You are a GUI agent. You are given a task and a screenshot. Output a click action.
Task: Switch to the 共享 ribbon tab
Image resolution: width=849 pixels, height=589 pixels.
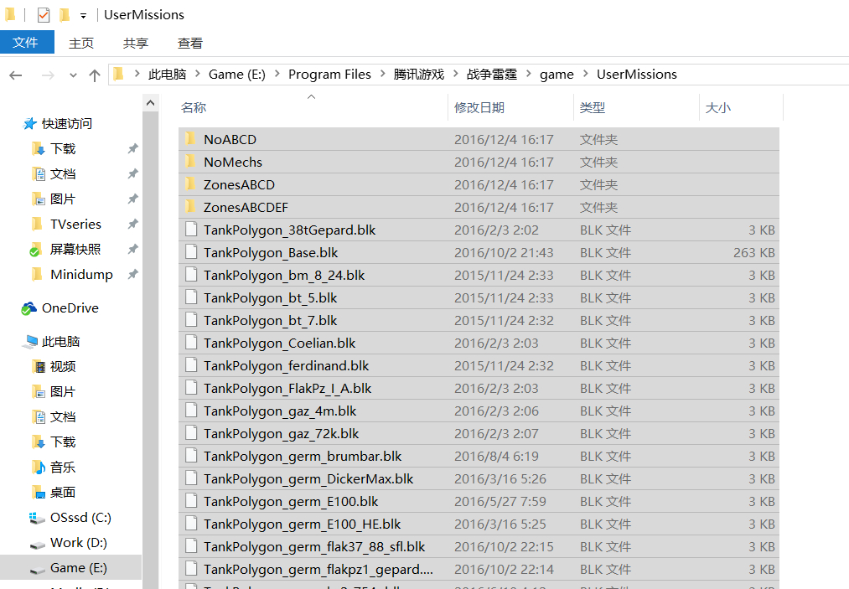(136, 43)
